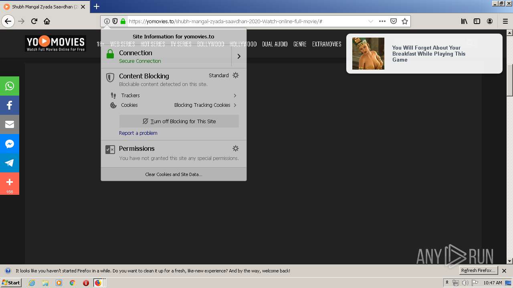The image size is (513, 288).
Task: Share via Telegram
Action: pos(10,163)
